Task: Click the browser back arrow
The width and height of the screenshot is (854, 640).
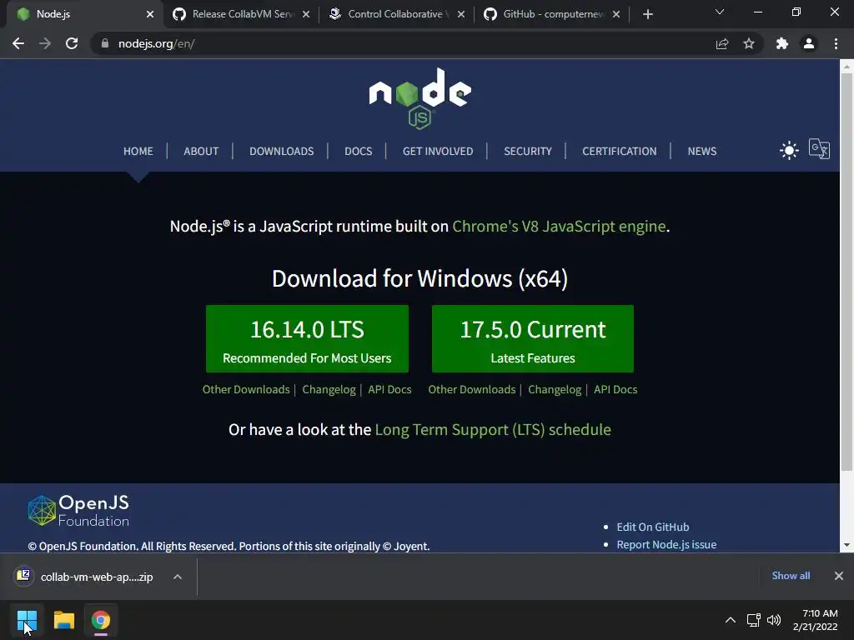Action: 18,43
